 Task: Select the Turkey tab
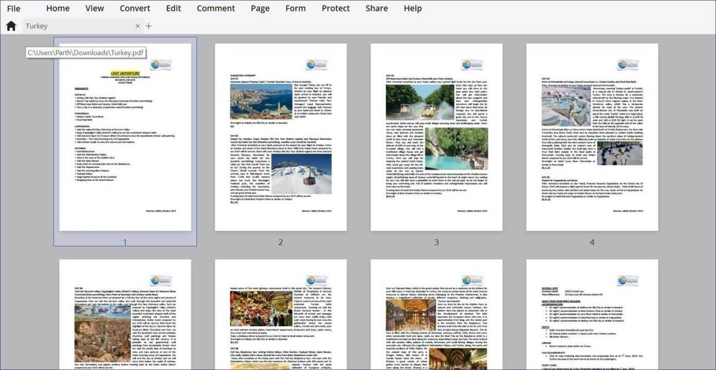(78, 26)
